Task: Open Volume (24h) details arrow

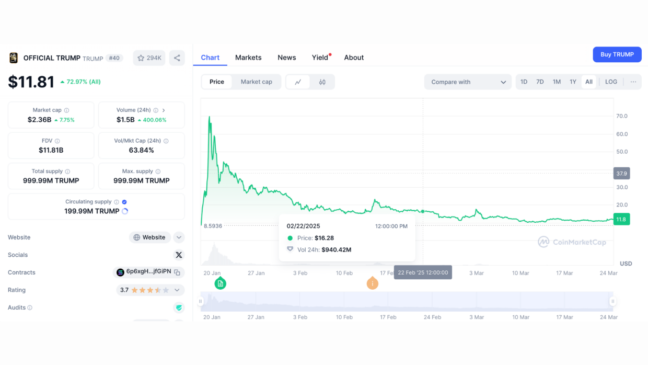Action: (x=164, y=110)
